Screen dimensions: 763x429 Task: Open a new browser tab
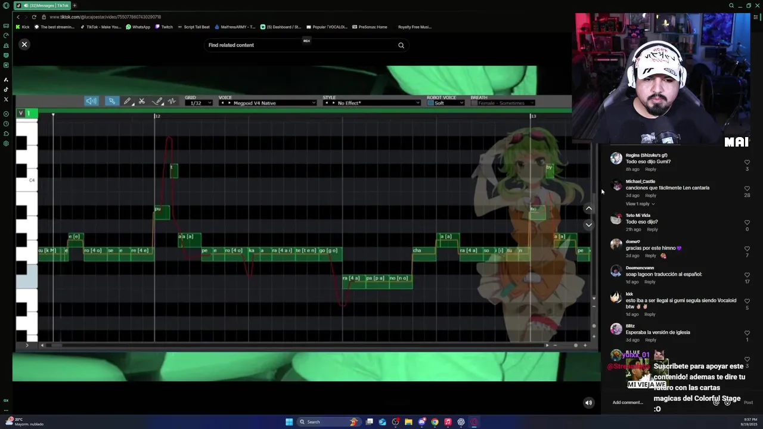pyautogui.click(x=74, y=5)
